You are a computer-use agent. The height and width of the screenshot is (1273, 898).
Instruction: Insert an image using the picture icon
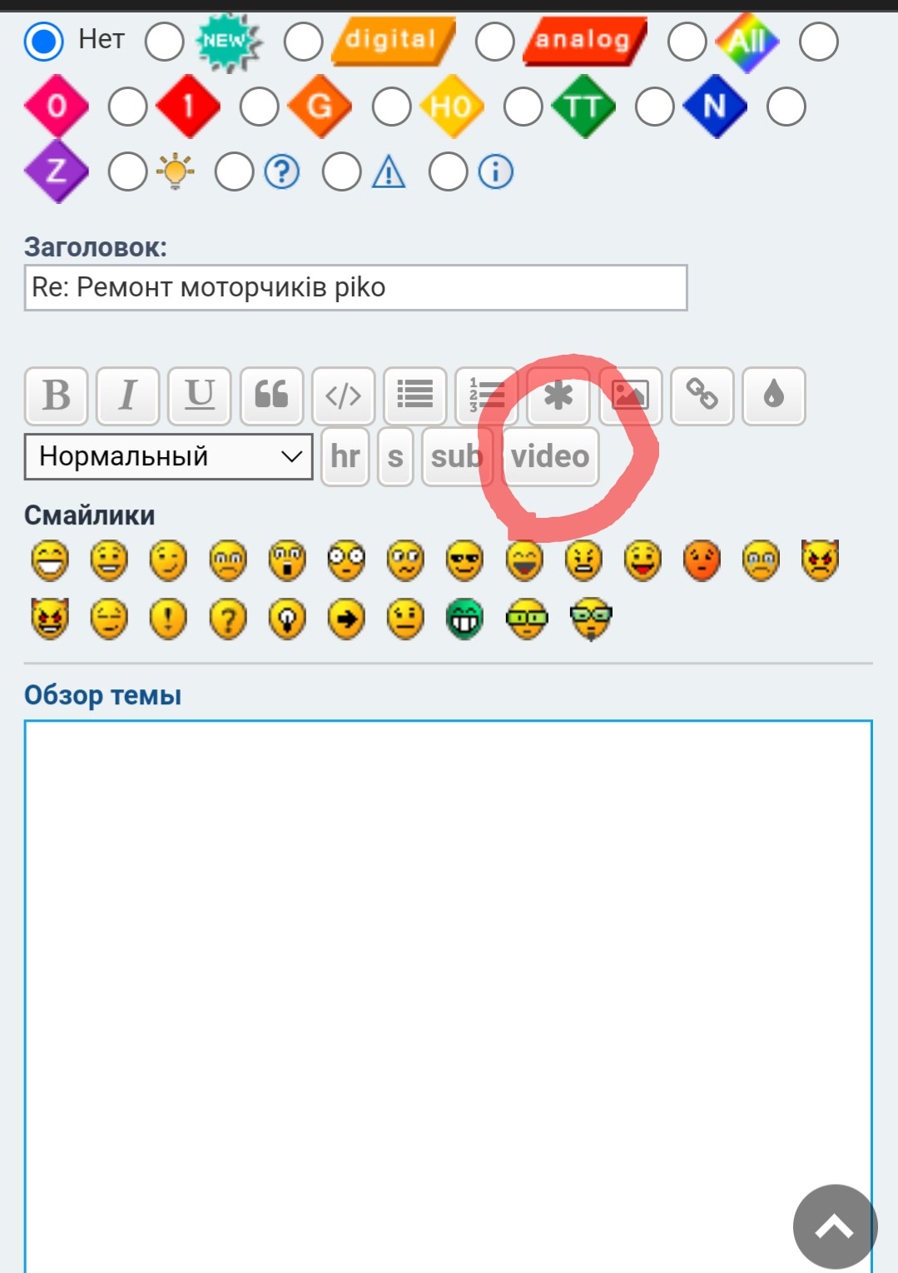pos(630,395)
